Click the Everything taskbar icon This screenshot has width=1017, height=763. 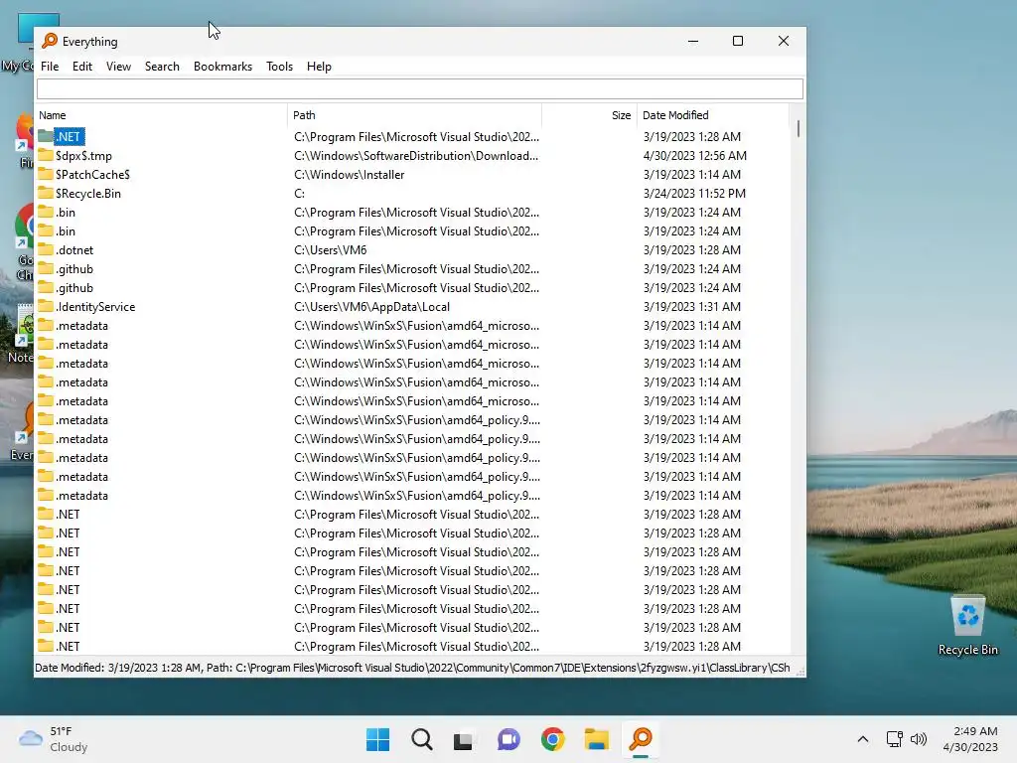click(641, 739)
